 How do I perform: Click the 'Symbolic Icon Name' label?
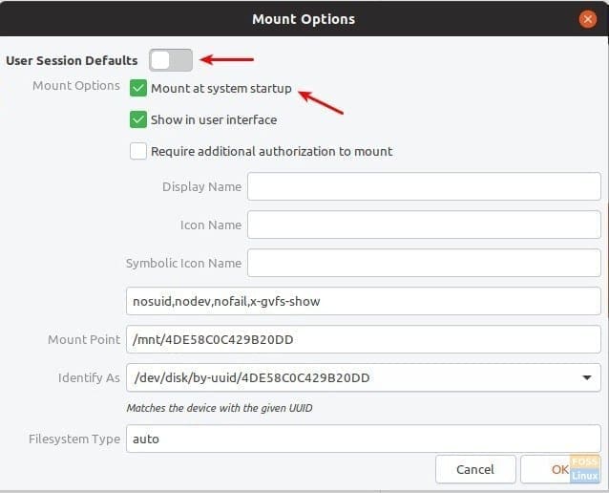(183, 263)
